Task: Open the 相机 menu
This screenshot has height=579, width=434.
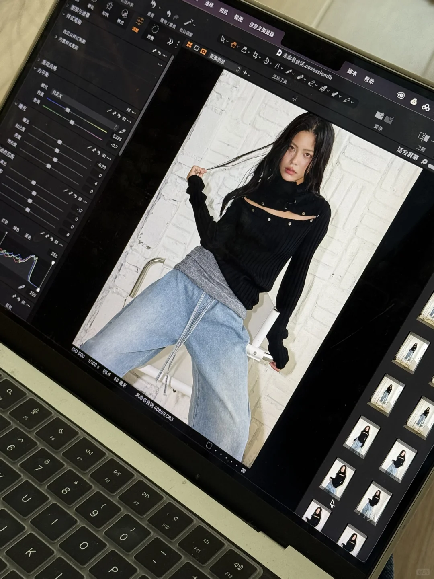Action: click(x=224, y=11)
